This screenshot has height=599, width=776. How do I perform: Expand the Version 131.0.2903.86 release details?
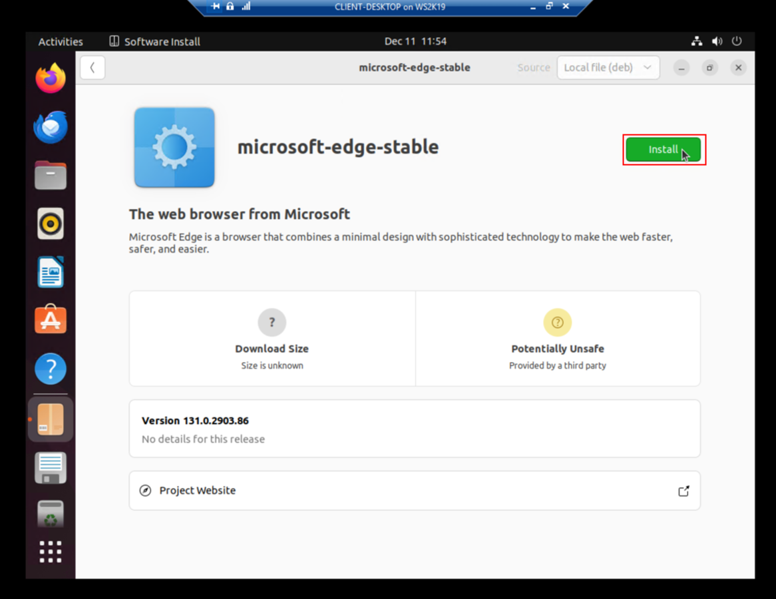click(x=414, y=428)
